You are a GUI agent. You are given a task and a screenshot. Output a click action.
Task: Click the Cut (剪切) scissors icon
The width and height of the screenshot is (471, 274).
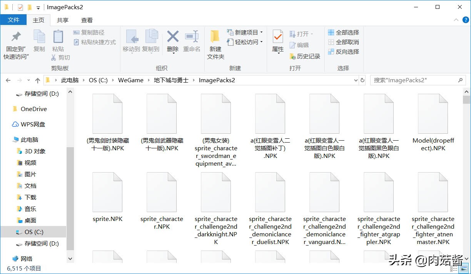54,57
